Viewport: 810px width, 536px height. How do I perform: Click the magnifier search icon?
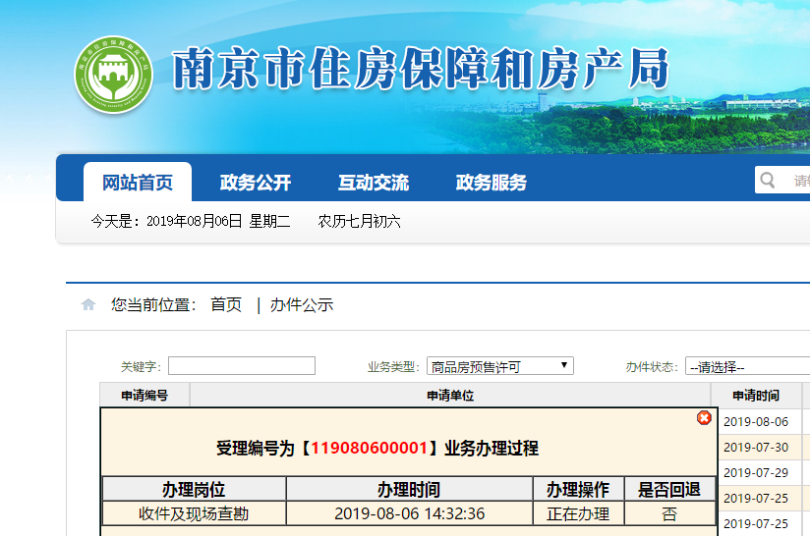[x=768, y=181]
